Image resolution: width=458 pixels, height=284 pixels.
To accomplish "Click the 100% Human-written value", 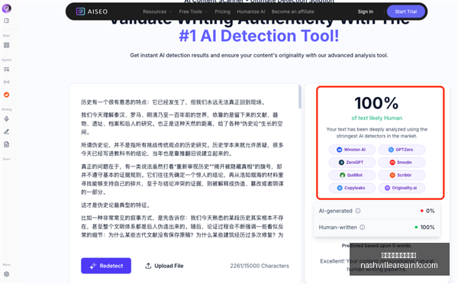I will (427, 227).
